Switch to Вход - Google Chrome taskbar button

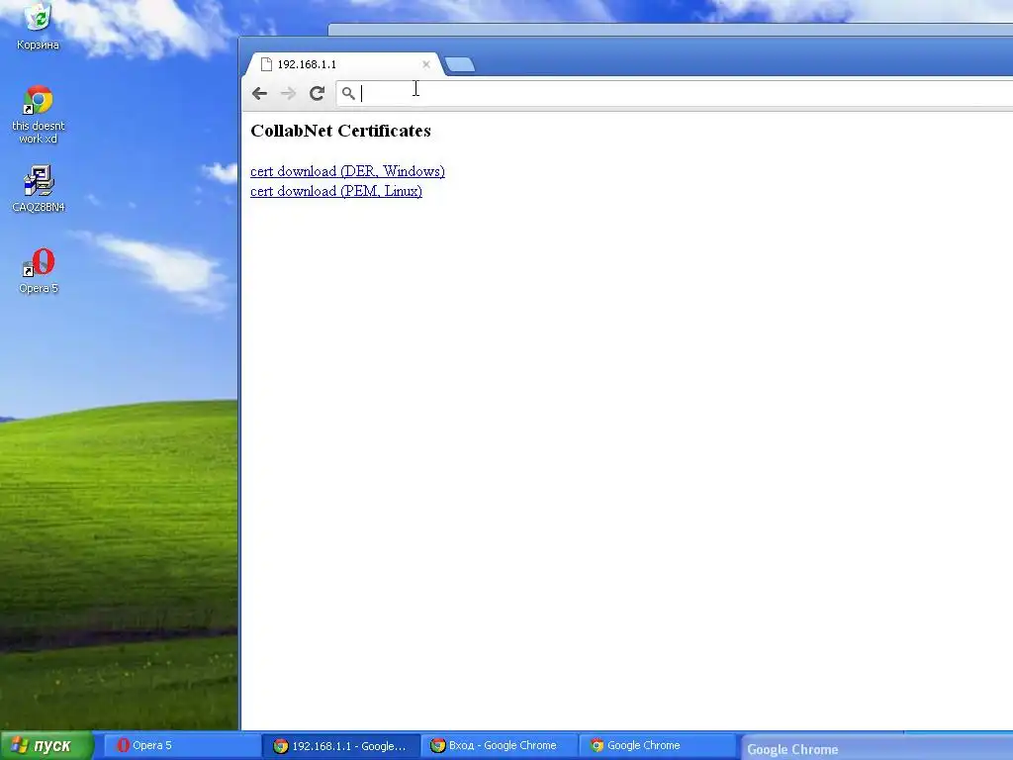point(499,746)
